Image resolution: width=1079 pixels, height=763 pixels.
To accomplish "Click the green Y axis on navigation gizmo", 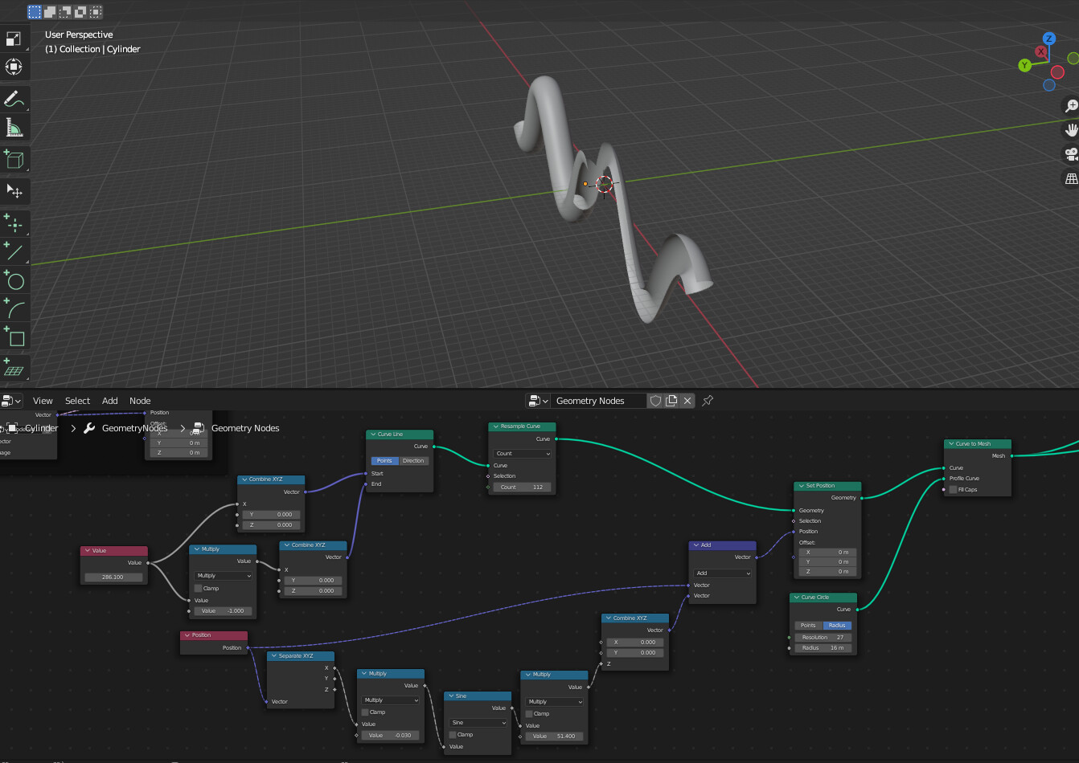I will click(x=1024, y=65).
